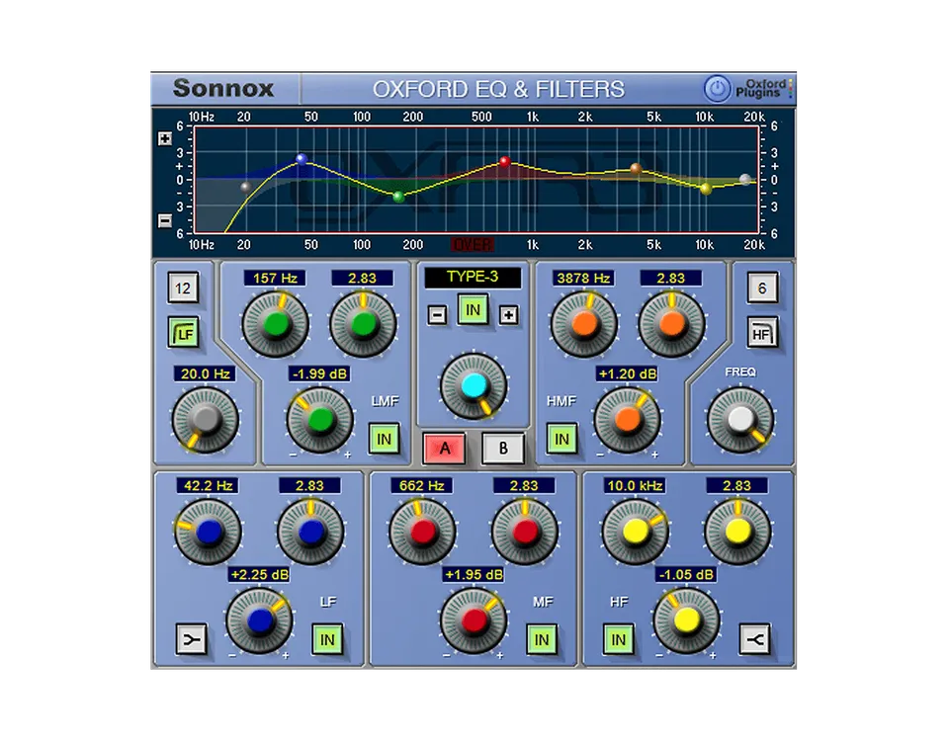Step EQ type up with plus button
Viewport: 949px width, 745px height.
[508, 315]
